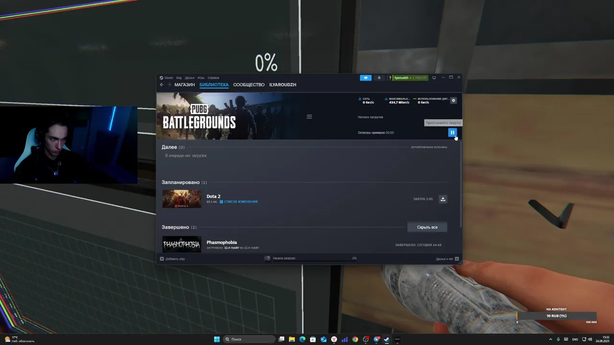Screen dimensions: 614x345
Task: Show hidden system tray icons
Action: (x=550, y=339)
